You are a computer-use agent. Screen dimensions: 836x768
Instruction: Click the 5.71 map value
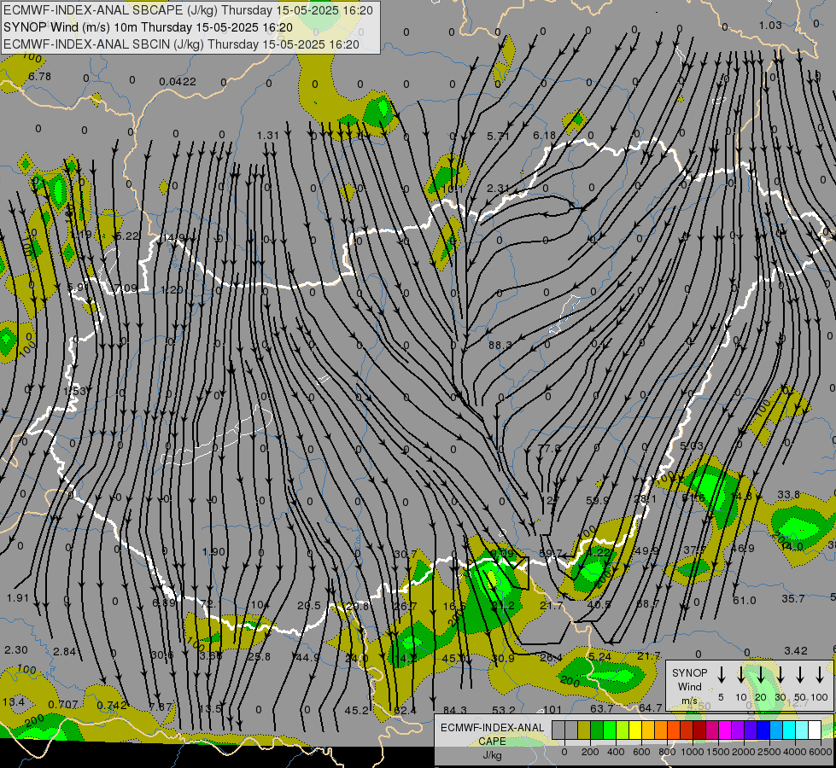click(x=498, y=137)
